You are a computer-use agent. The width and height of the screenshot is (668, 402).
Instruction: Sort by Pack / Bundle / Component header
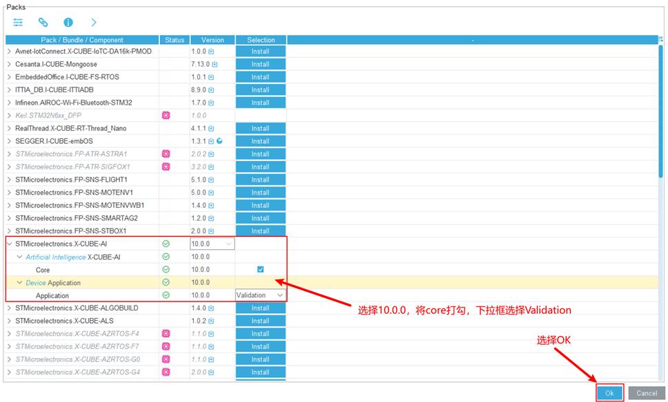click(x=82, y=40)
